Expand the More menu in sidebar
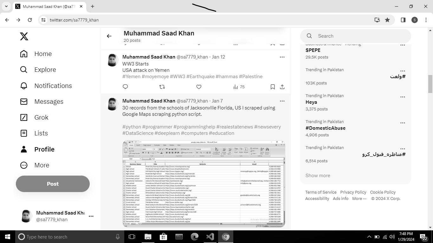Screen dimensions: 433x243 [x=35, y=165]
